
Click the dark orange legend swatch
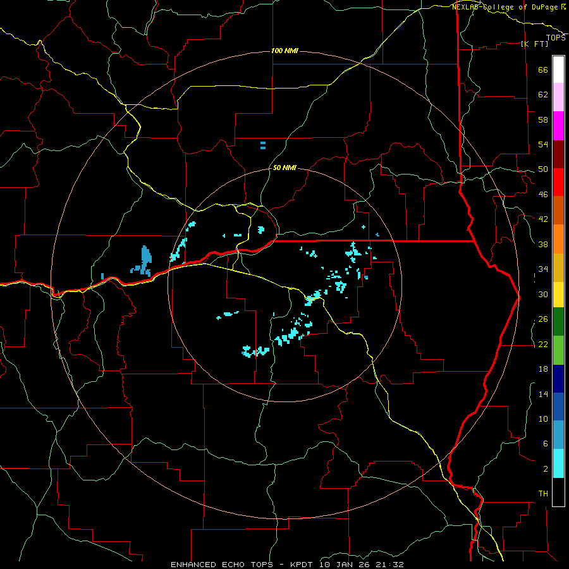pos(558,211)
